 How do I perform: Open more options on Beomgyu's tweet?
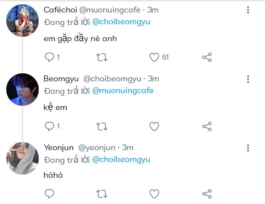point(248,79)
